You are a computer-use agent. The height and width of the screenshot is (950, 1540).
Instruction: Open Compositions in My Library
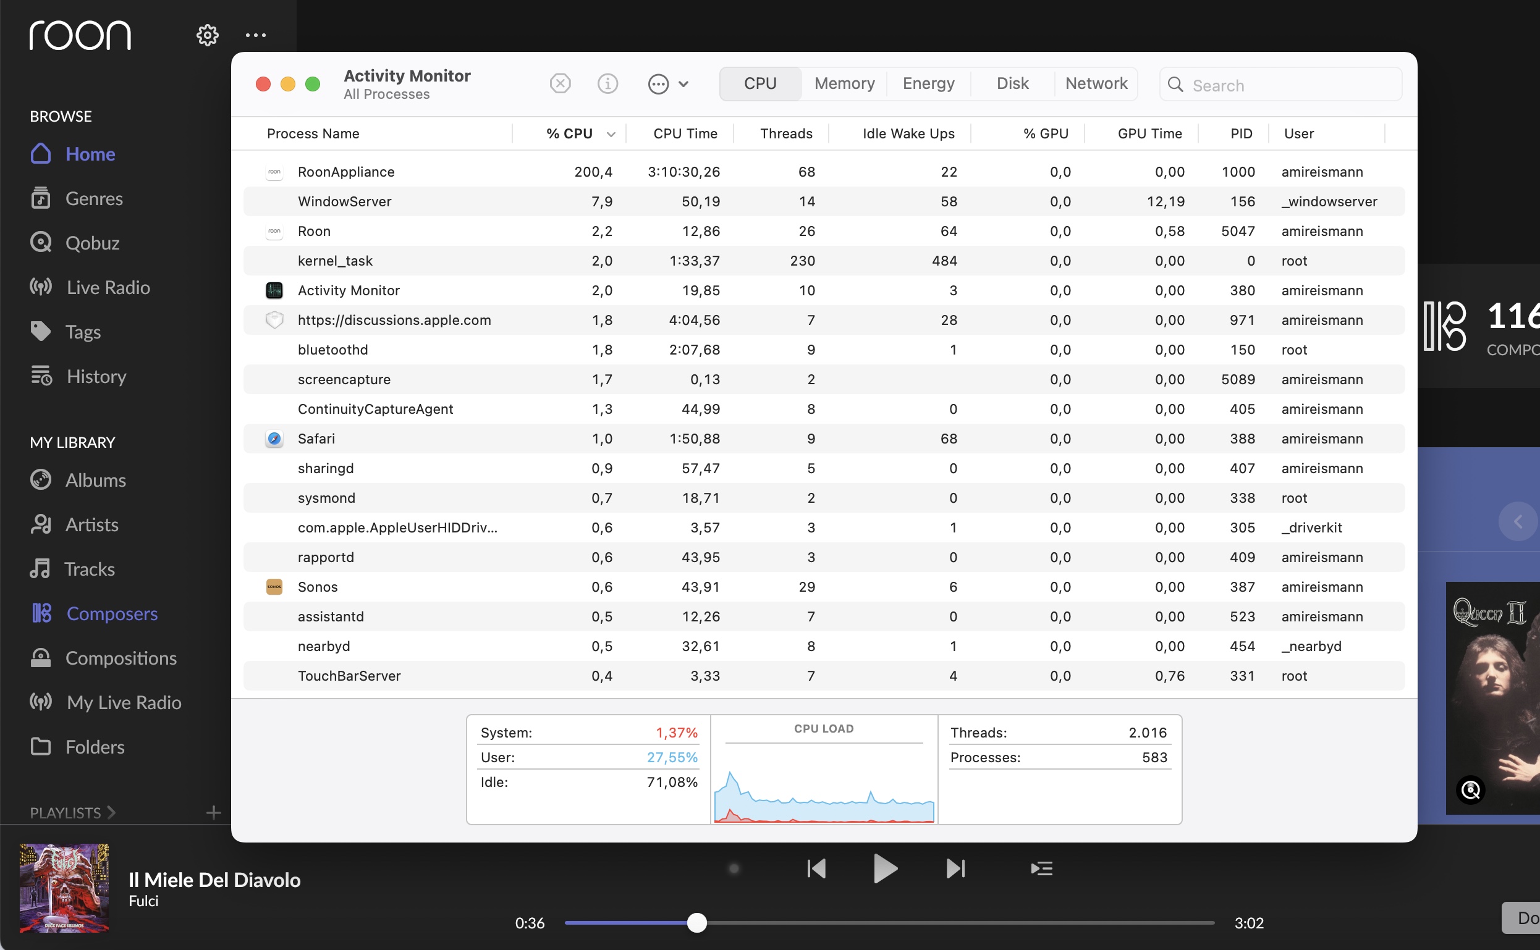pos(104,658)
